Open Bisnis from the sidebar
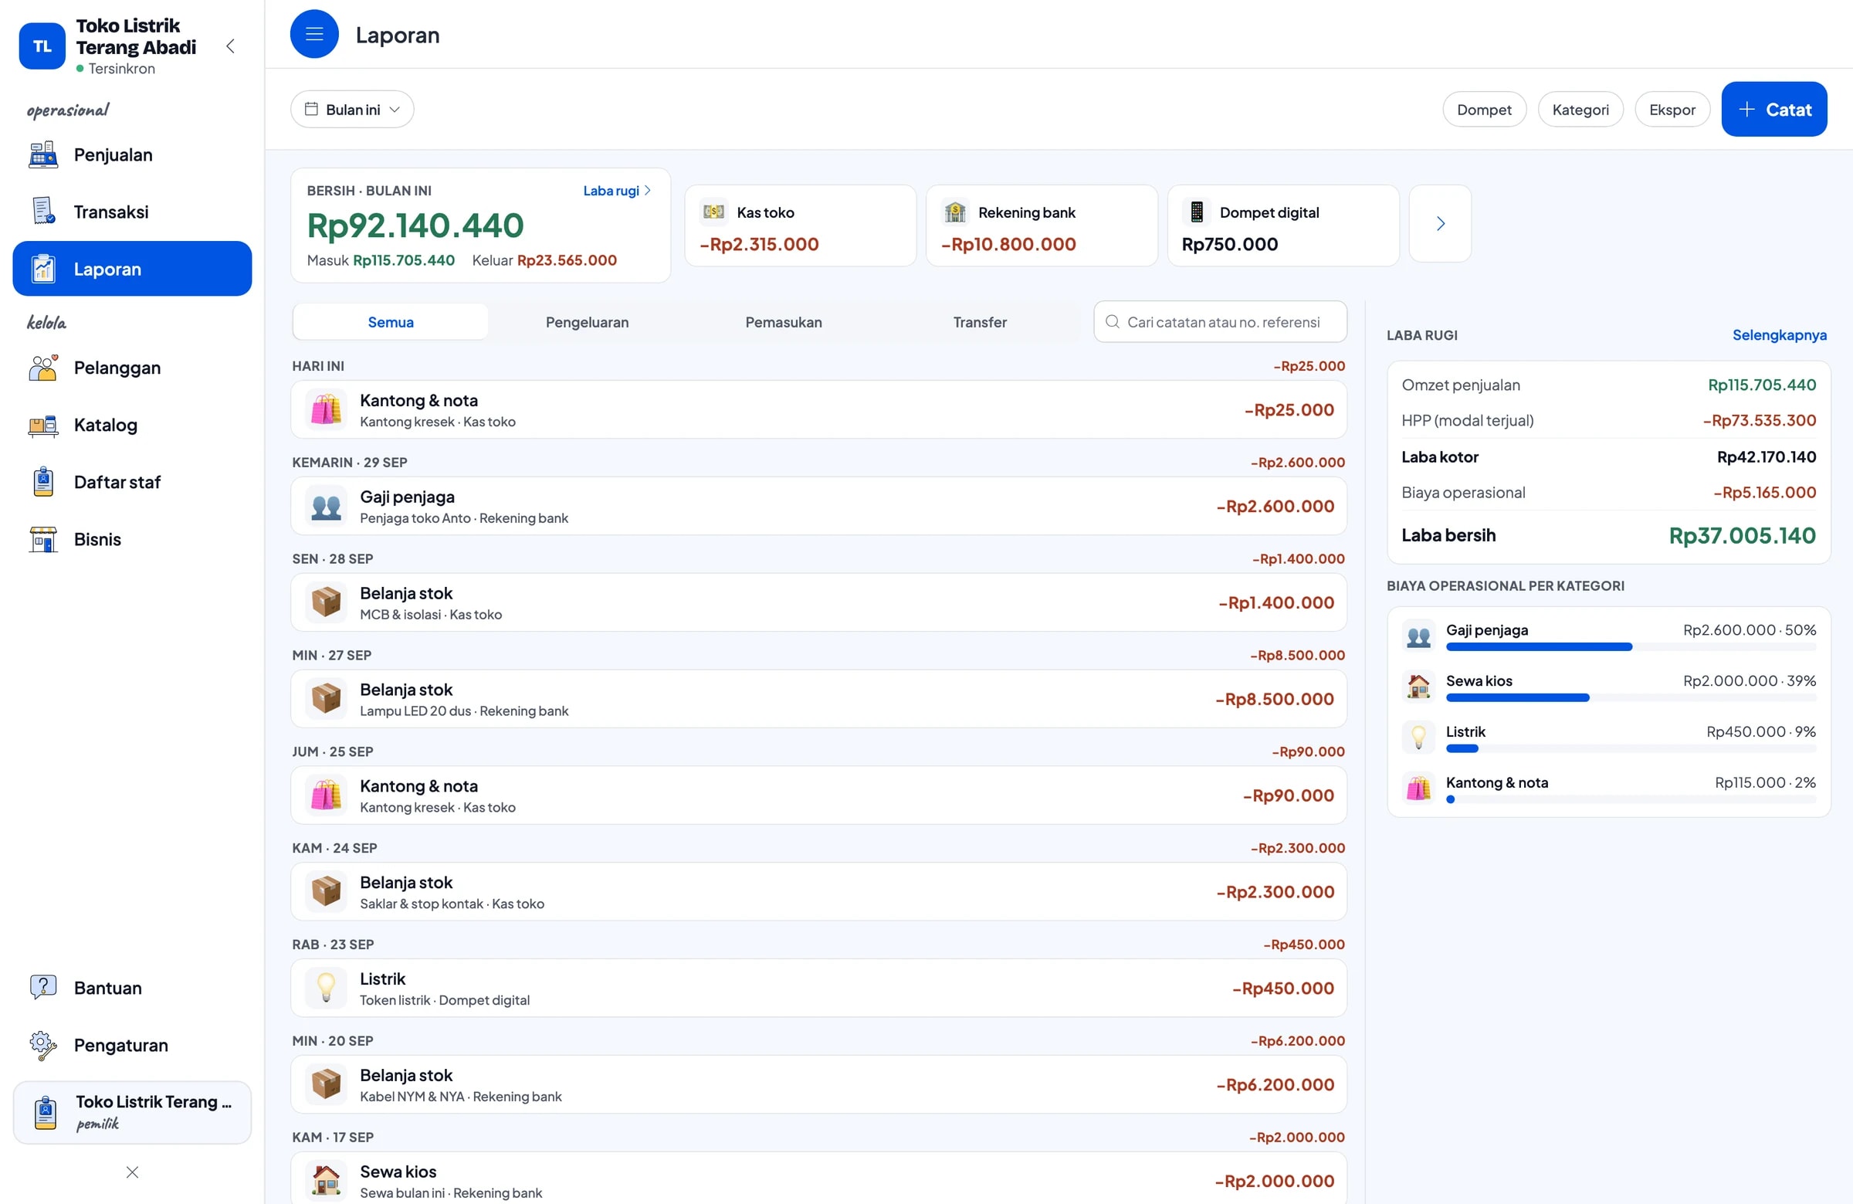 pos(131,539)
